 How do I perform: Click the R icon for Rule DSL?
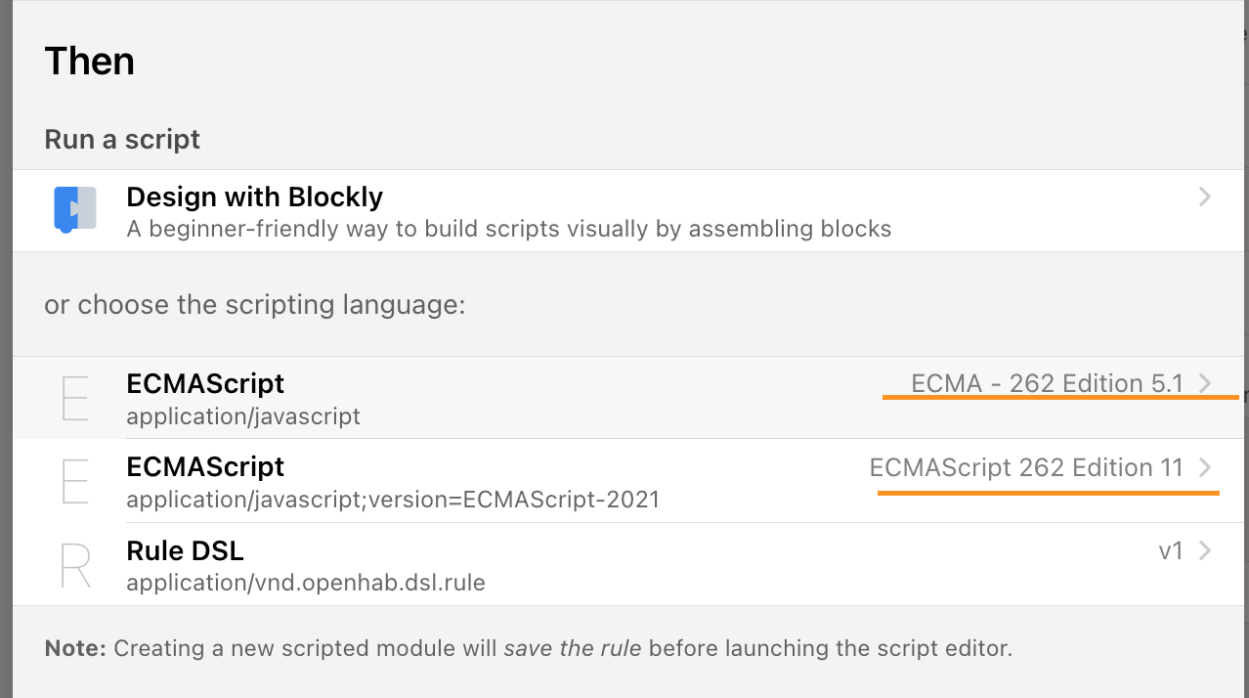[75, 565]
